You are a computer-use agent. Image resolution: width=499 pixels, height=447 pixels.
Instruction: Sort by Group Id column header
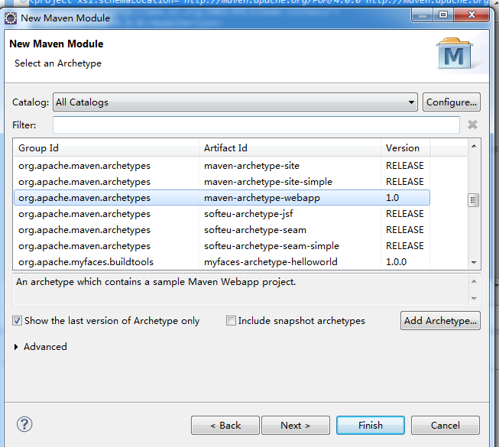pyautogui.click(x=106, y=148)
